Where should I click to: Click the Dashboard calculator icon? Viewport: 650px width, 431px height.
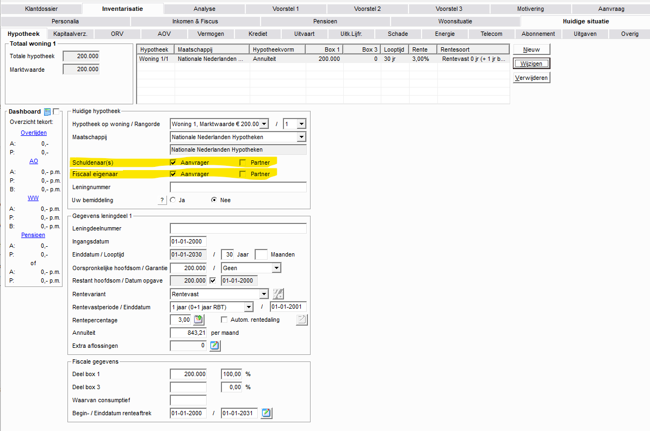47,111
